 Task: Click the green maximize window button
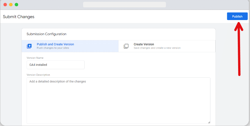pos(16,5)
